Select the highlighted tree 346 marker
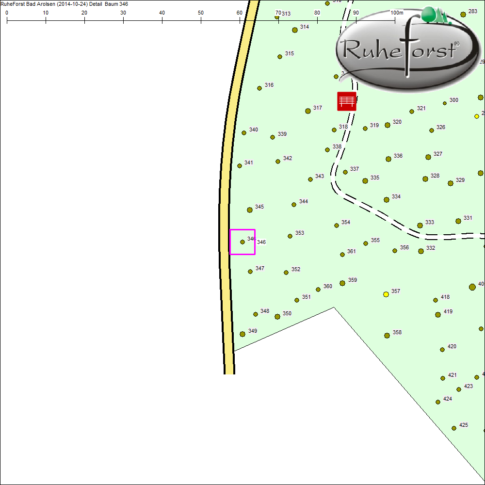The image size is (485, 485). pos(242,242)
